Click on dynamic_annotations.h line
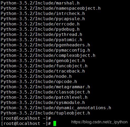Image resolution: width=130 pixels, height=127 pixels. 56,108
